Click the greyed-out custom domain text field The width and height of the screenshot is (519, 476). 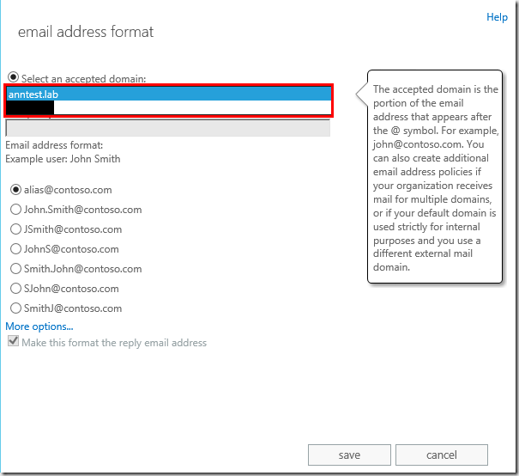pyautogui.click(x=167, y=128)
